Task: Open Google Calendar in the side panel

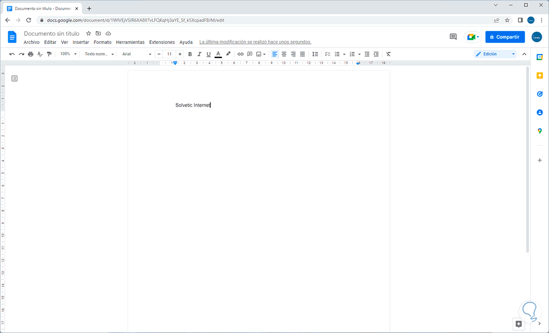Action: (x=540, y=57)
